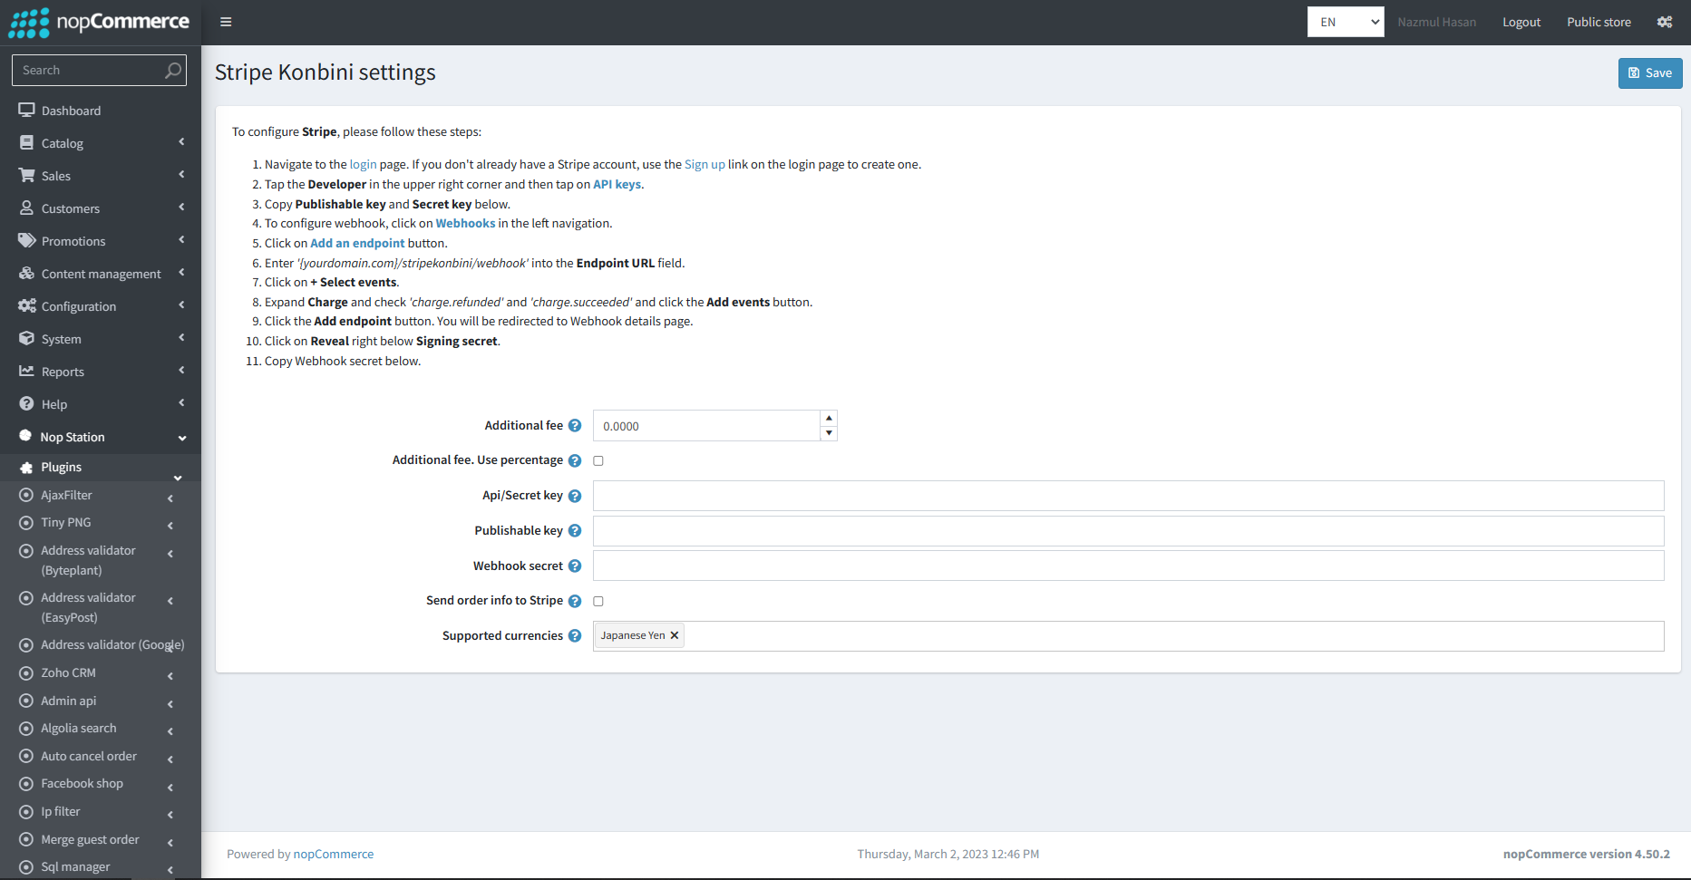1691x880 pixels.
Task: Expand the Catalog menu arrow
Action: pyautogui.click(x=181, y=142)
